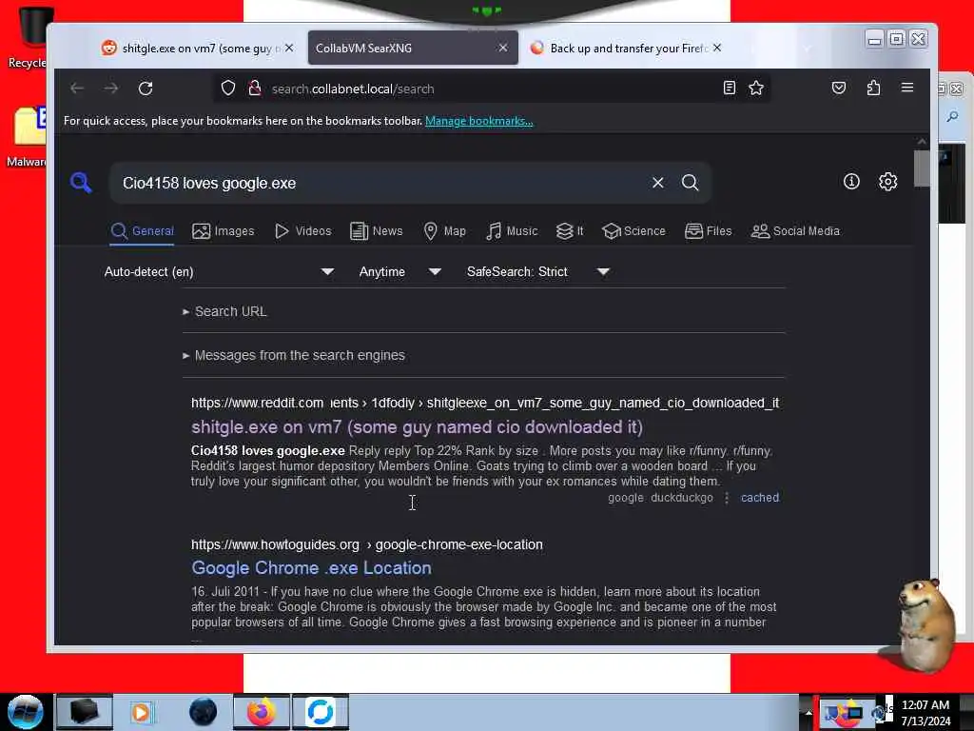The height and width of the screenshot is (731, 974).
Task: Open the cached link for reddit result
Action: 760,498
